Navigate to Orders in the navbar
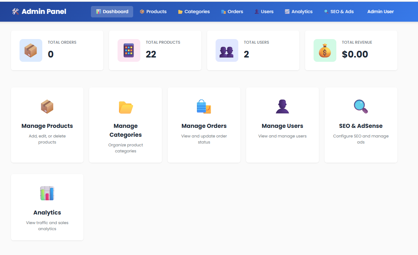Image resolution: width=418 pixels, height=255 pixels. (232, 12)
